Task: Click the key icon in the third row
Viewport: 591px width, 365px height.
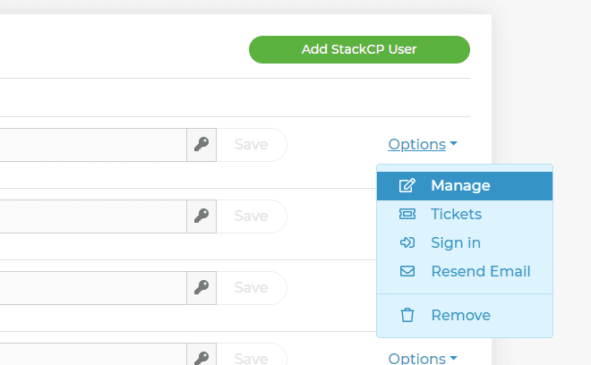Action: tap(201, 288)
